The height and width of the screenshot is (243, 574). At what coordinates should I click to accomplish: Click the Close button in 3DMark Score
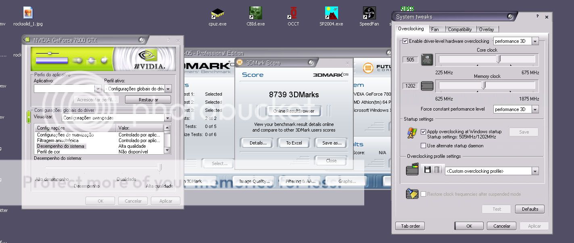coord(331,161)
